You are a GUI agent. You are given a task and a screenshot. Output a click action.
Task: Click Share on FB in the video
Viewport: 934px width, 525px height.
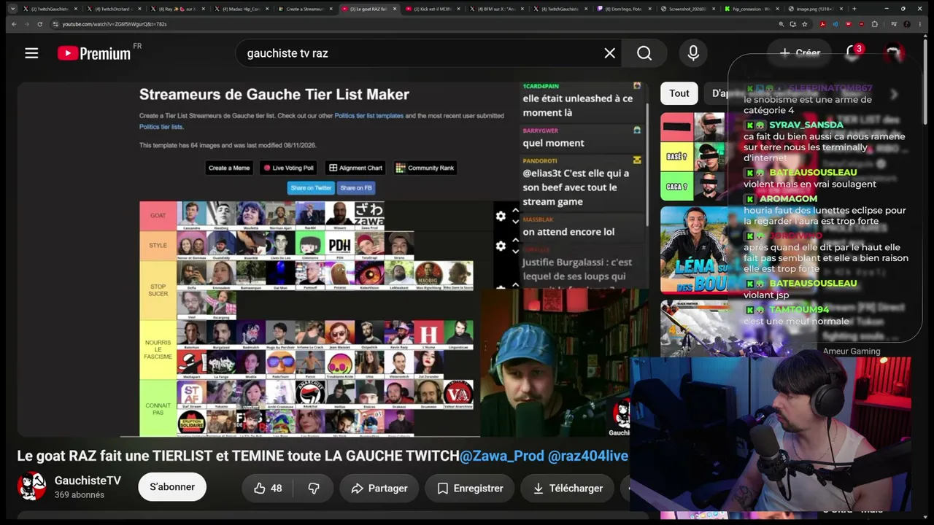pos(356,188)
